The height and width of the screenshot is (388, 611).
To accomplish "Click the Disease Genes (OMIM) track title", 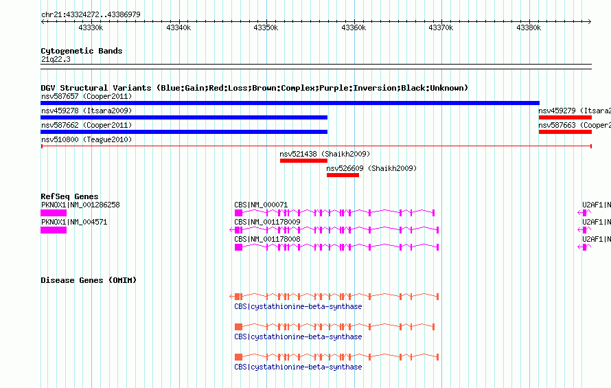I will 89,280.
